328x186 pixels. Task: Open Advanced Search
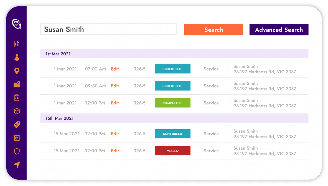279,30
